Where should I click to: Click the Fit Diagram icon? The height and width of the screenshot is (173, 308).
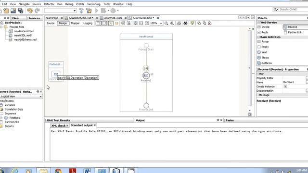135,24
